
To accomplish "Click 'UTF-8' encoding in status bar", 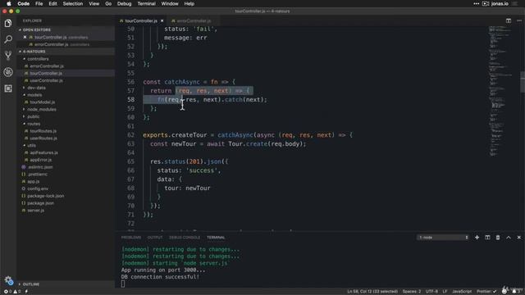I will tap(431, 292).
